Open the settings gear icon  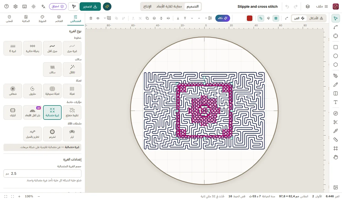pyautogui.click(x=16, y=6)
